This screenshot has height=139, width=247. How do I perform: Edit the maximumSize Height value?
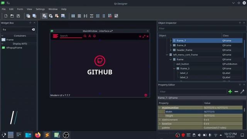(223, 116)
